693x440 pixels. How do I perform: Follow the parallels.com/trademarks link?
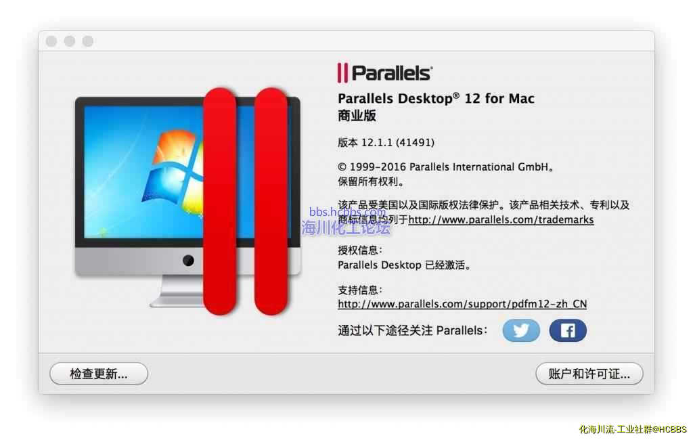point(501,220)
